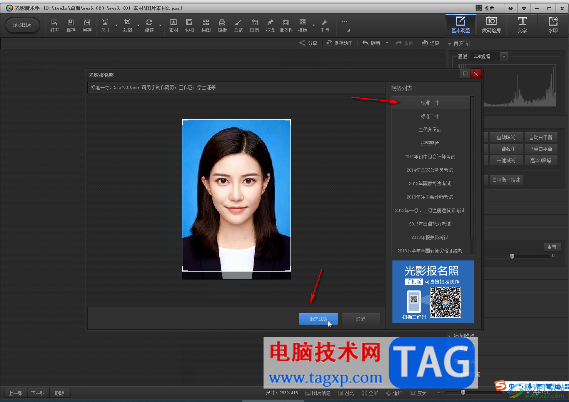The image size is (569, 402).
Task: Click the 重置 reset button
Action: [x=552, y=247]
